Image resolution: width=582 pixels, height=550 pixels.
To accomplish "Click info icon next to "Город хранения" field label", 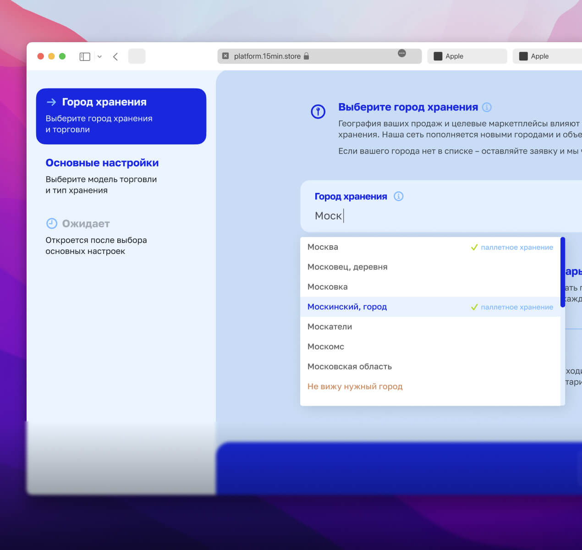I will [x=399, y=196].
